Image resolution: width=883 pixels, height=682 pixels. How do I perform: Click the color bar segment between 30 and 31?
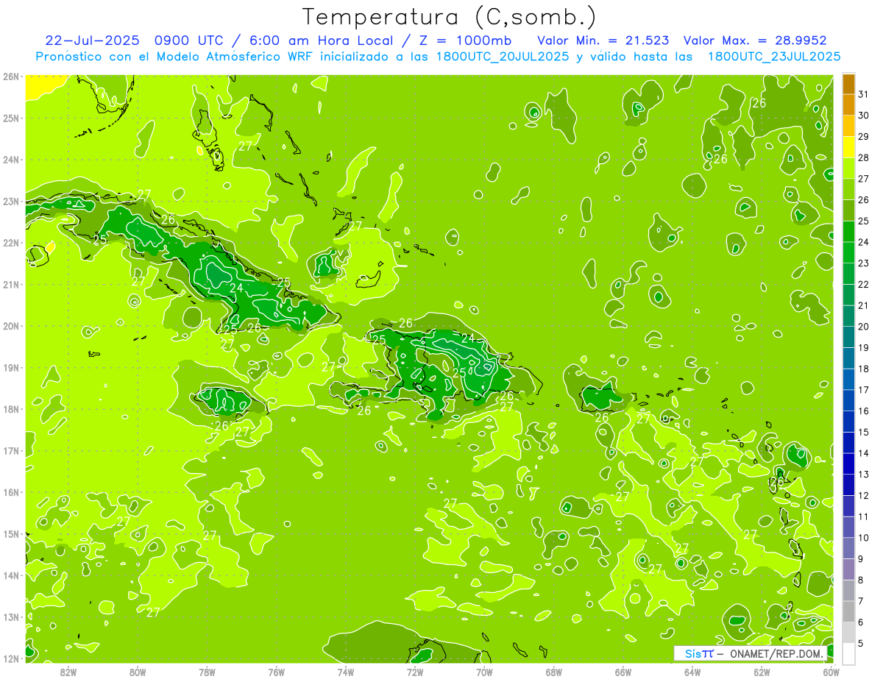click(848, 105)
